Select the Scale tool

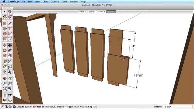point(5,55)
